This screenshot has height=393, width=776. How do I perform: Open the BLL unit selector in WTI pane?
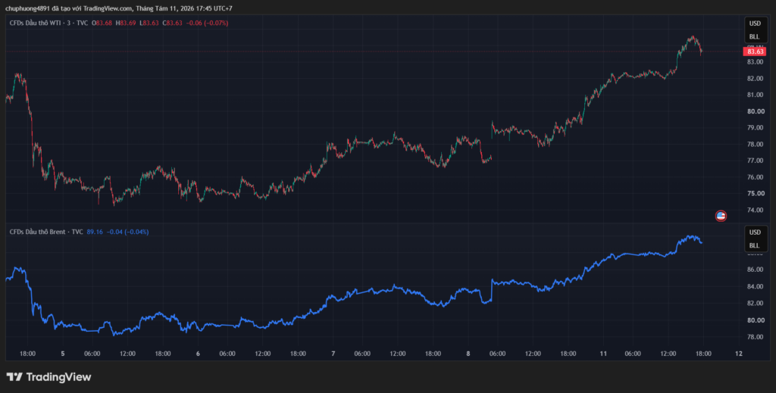(754, 36)
